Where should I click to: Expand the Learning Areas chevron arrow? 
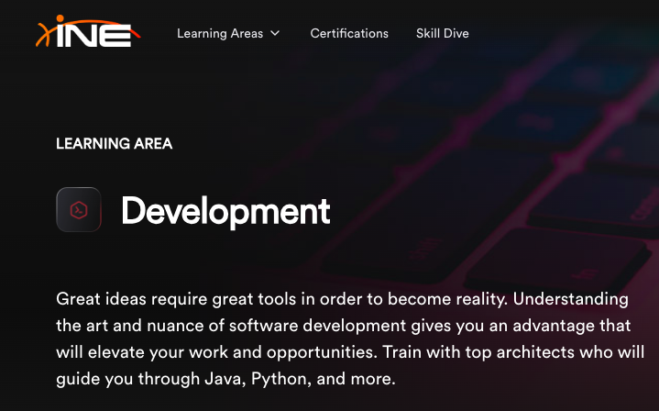point(275,33)
